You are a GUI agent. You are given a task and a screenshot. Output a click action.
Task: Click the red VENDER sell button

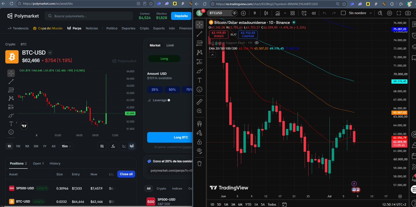point(219,34)
